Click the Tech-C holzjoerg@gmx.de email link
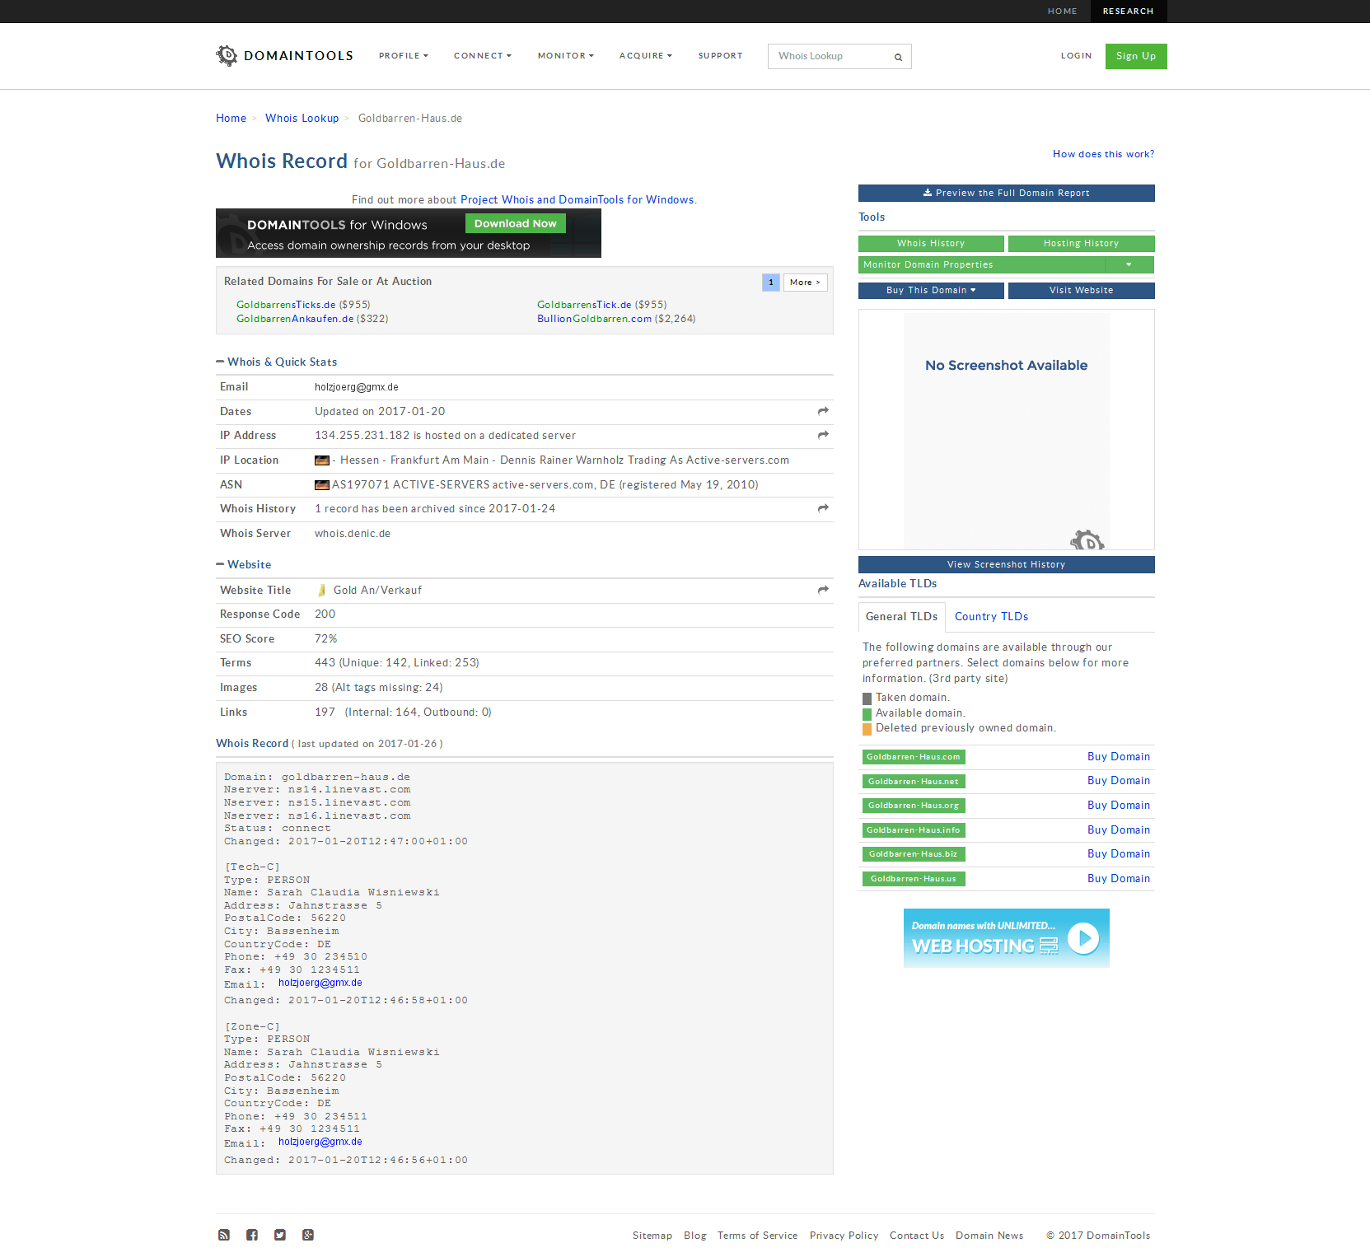 320,984
